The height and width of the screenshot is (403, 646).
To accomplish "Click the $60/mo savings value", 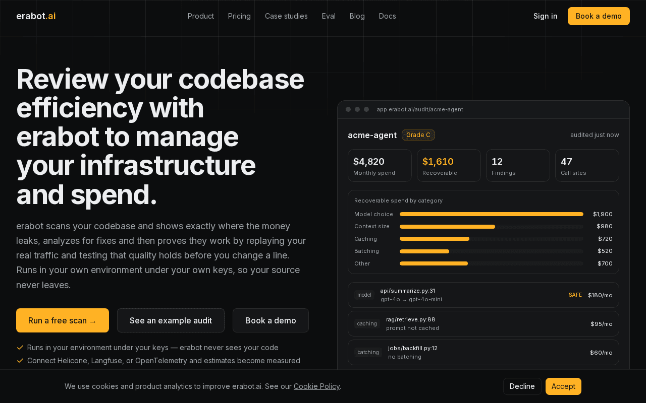I will pos(601,353).
